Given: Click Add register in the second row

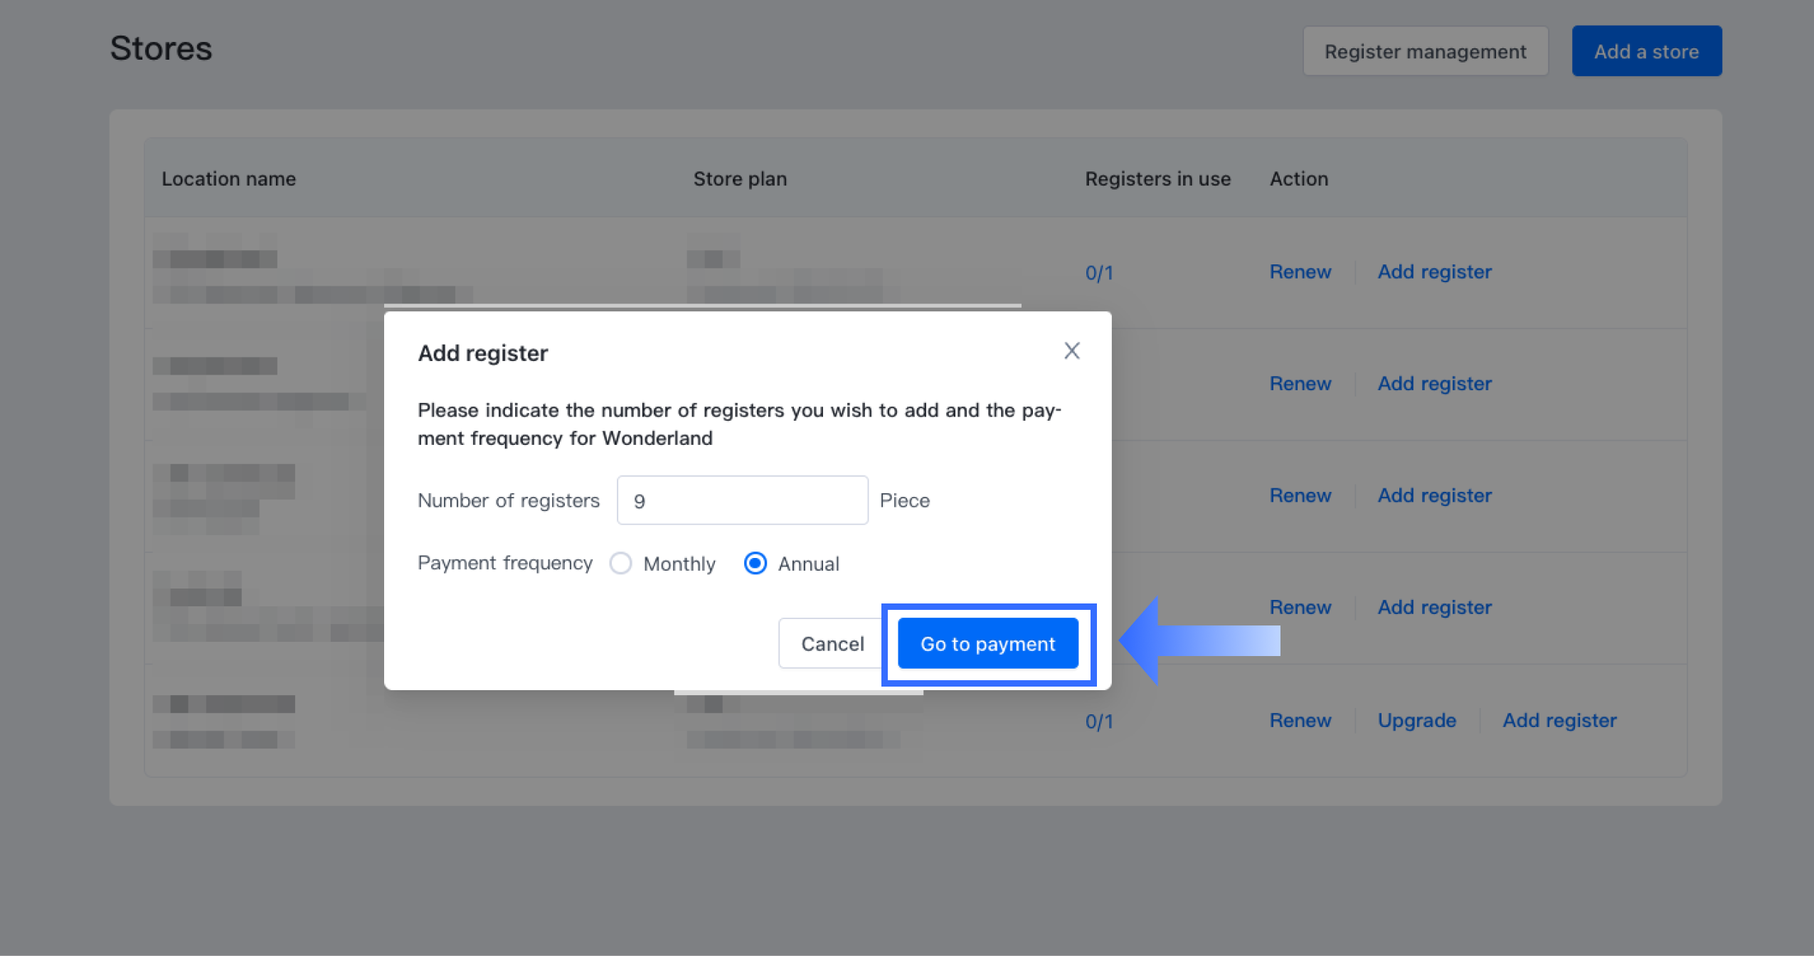Looking at the screenshot, I should [1434, 383].
